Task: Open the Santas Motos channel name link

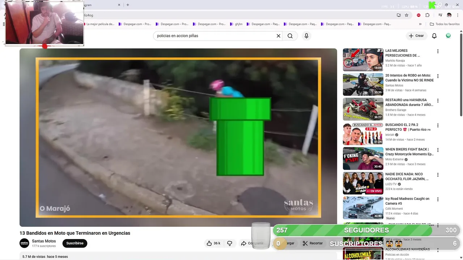Action: pyautogui.click(x=44, y=241)
